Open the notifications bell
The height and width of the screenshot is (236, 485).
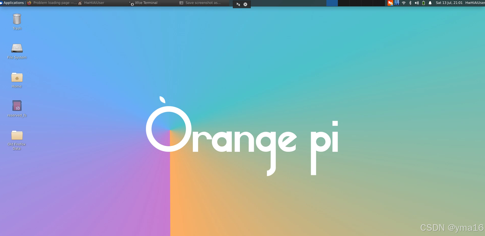[x=430, y=3]
